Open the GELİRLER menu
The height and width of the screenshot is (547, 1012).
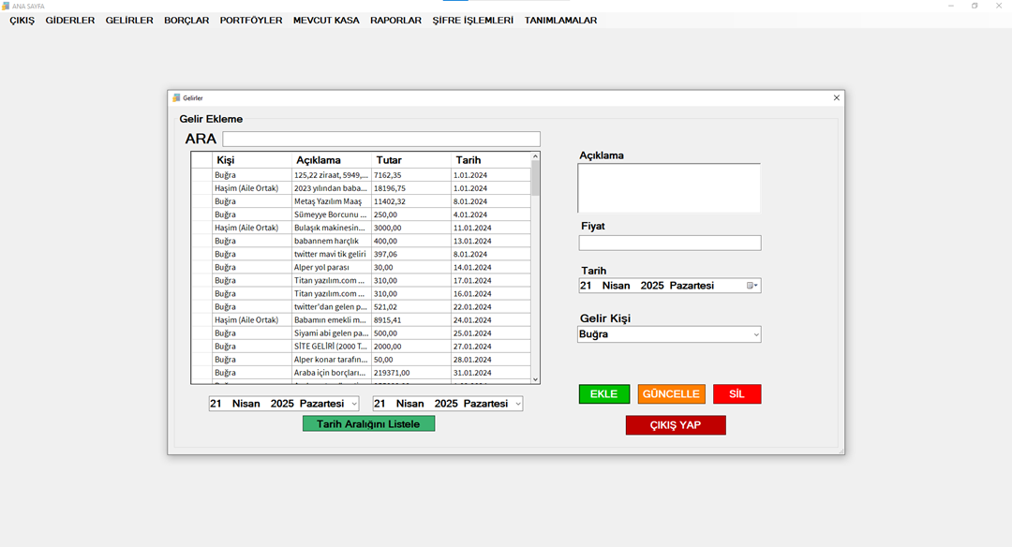(129, 21)
